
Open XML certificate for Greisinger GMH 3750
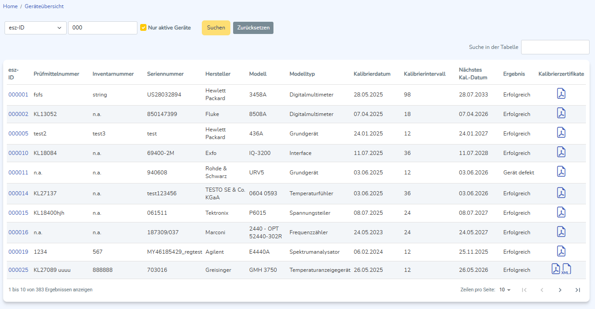pos(566,270)
